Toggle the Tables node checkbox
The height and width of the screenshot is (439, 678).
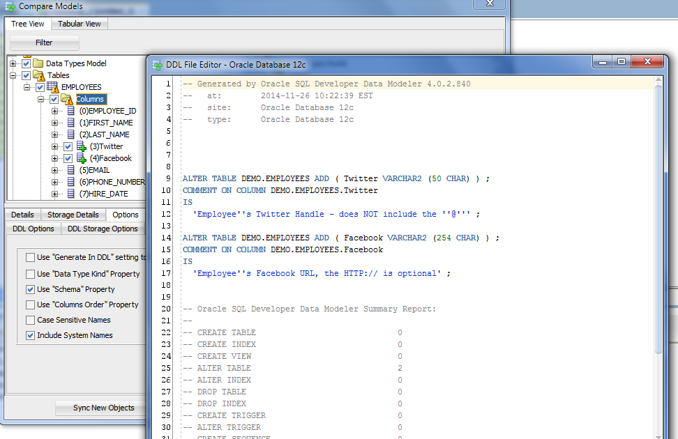click(26, 76)
